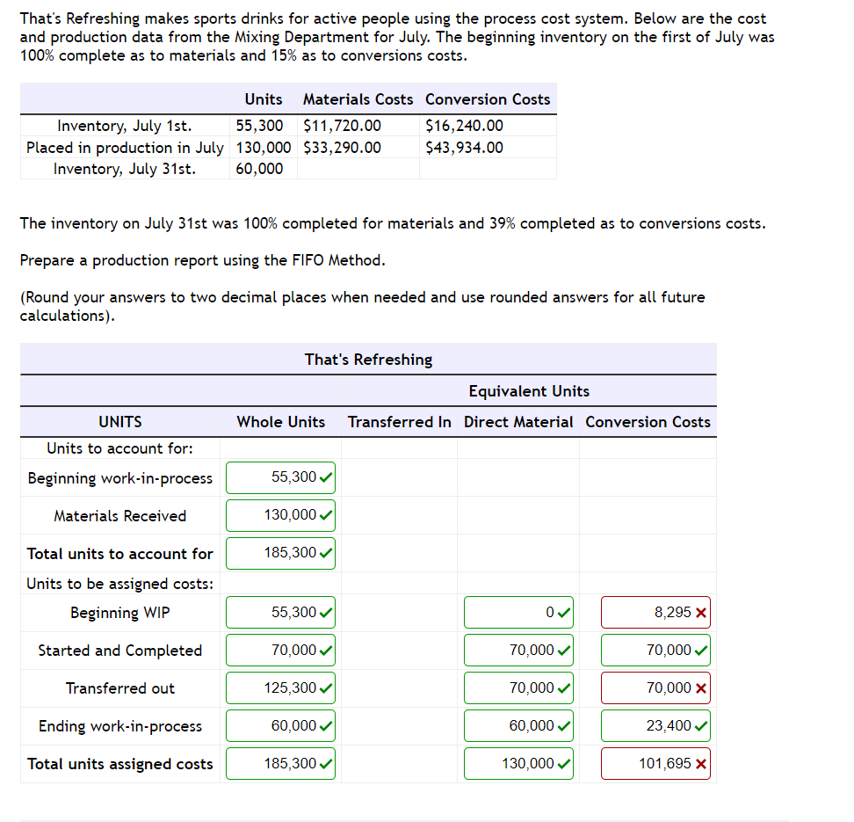854x822 pixels.
Task: Select Total units assigned costs Whole Units field
Action: click(x=280, y=764)
